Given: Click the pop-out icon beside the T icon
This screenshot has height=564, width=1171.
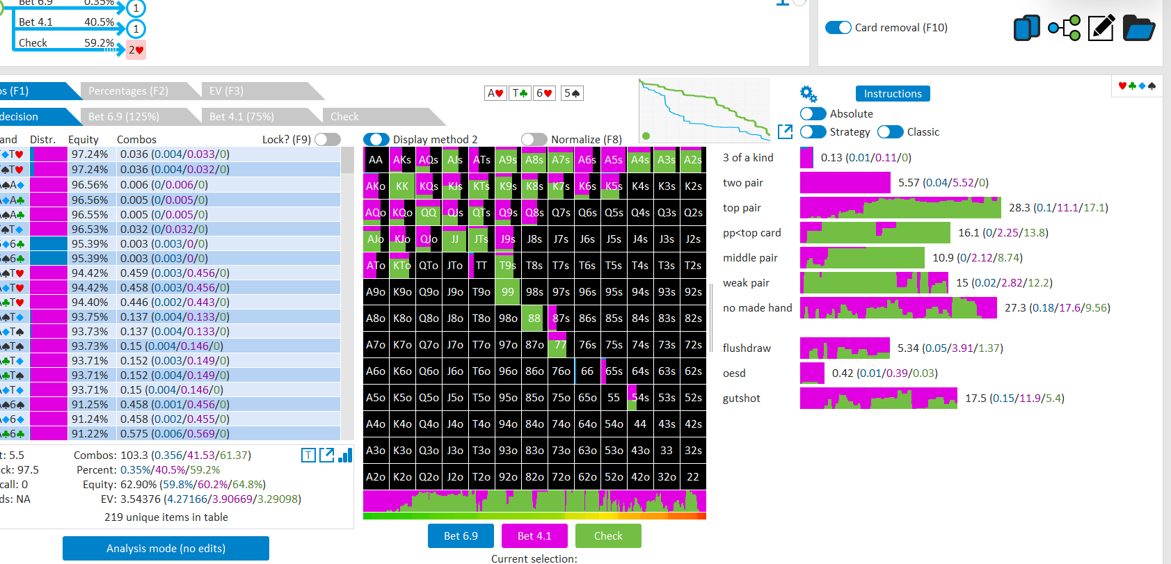Looking at the screenshot, I should 326,455.
